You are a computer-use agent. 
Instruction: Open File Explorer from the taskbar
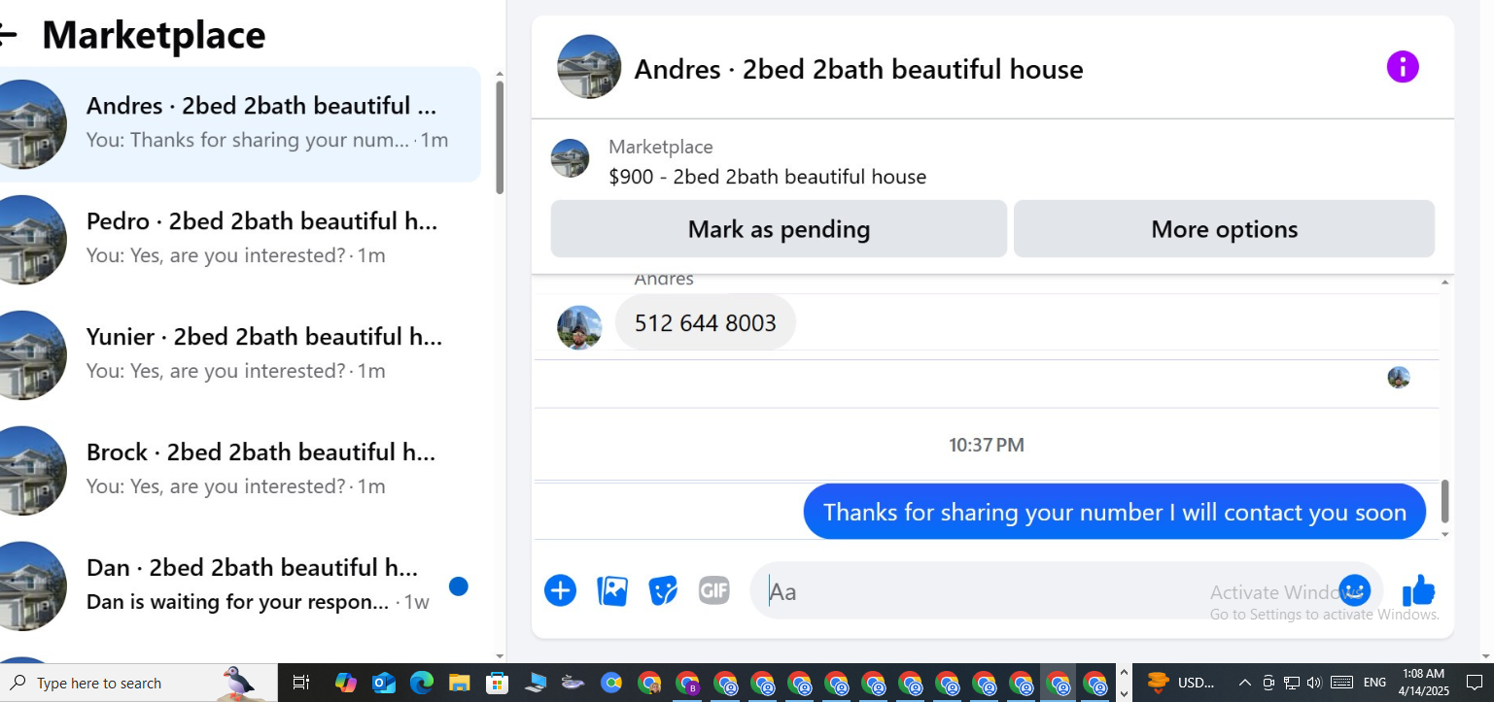tap(459, 683)
